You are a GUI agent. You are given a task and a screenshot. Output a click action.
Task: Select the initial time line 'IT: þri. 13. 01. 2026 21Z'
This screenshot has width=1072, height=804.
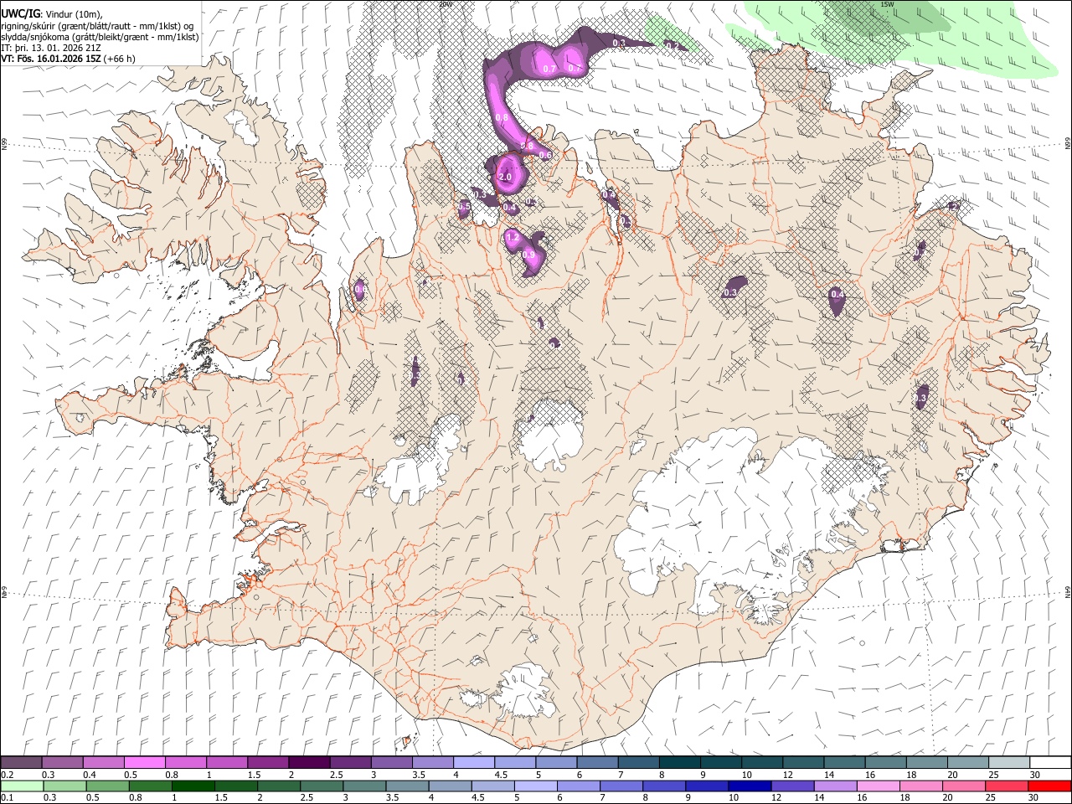(x=51, y=48)
